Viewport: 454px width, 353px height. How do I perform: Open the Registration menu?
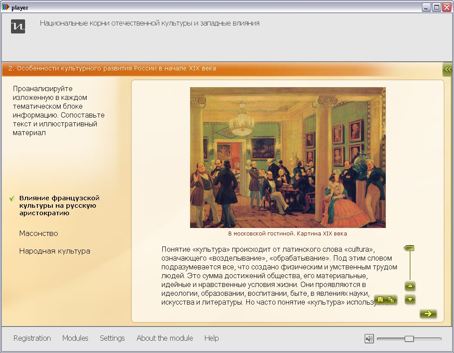(x=32, y=338)
